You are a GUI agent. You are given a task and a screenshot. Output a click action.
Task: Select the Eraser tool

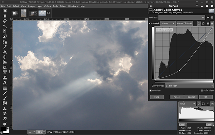pos(5,103)
